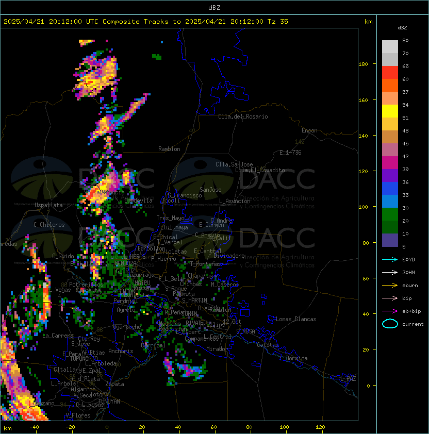Screen dimensions: 429x434
Task: Select the 57 dBZ light orange swatch
Action: (390, 98)
